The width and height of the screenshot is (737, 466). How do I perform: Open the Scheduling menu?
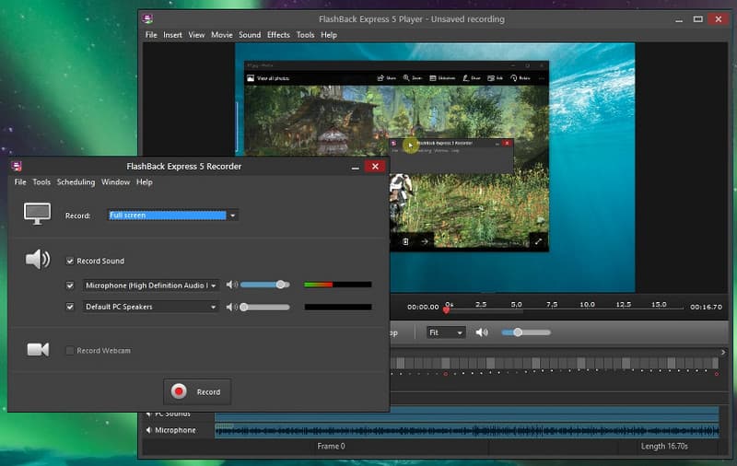[x=76, y=181]
